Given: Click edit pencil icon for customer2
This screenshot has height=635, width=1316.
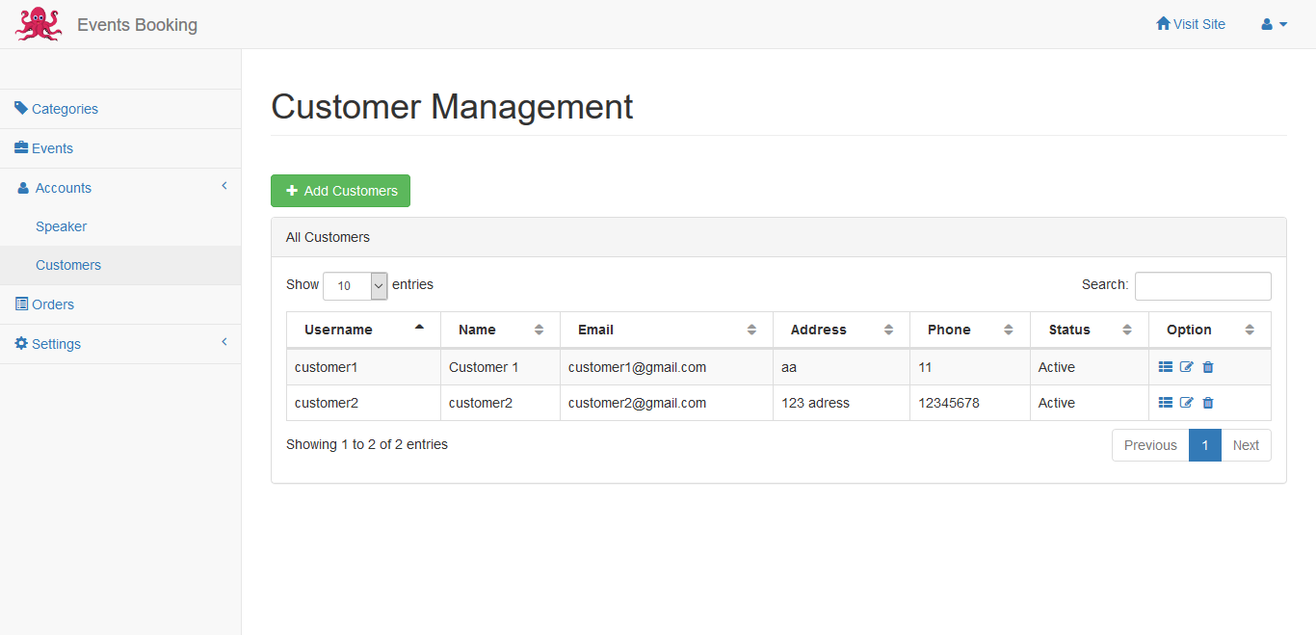Looking at the screenshot, I should (x=1187, y=403).
